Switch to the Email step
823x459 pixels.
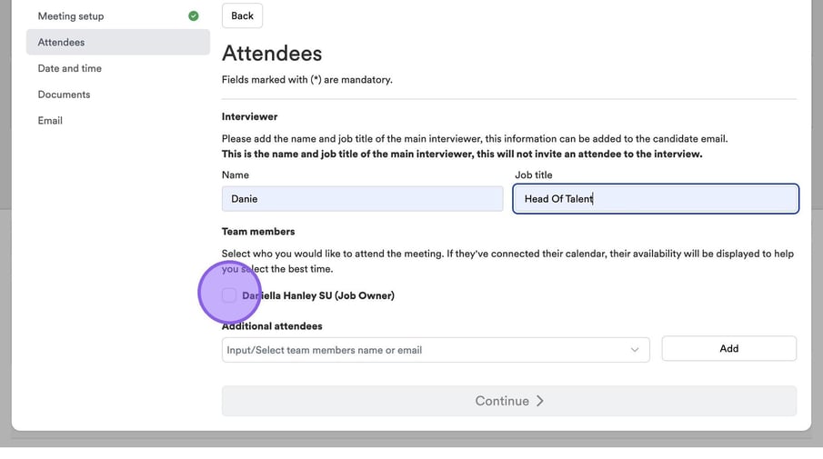(51, 120)
